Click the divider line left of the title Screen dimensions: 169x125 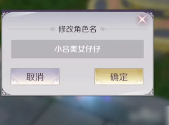[29, 29]
